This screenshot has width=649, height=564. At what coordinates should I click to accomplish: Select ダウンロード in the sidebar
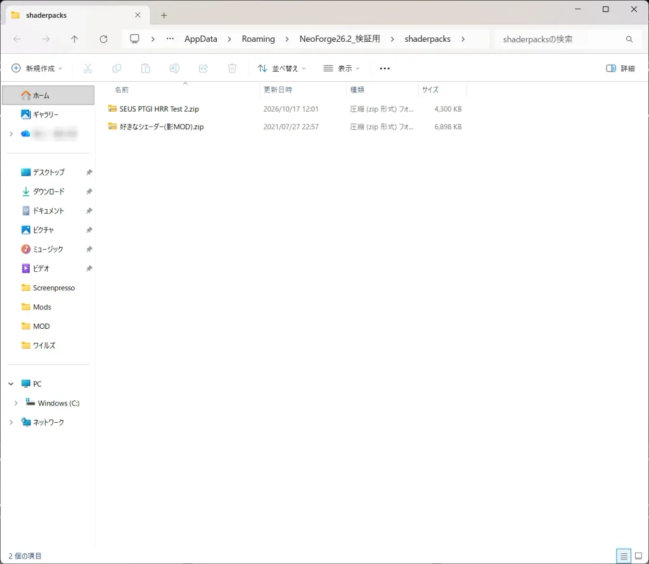pyautogui.click(x=48, y=191)
